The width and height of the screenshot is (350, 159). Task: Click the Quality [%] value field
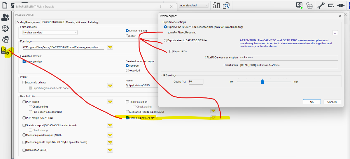tap(196, 82)
